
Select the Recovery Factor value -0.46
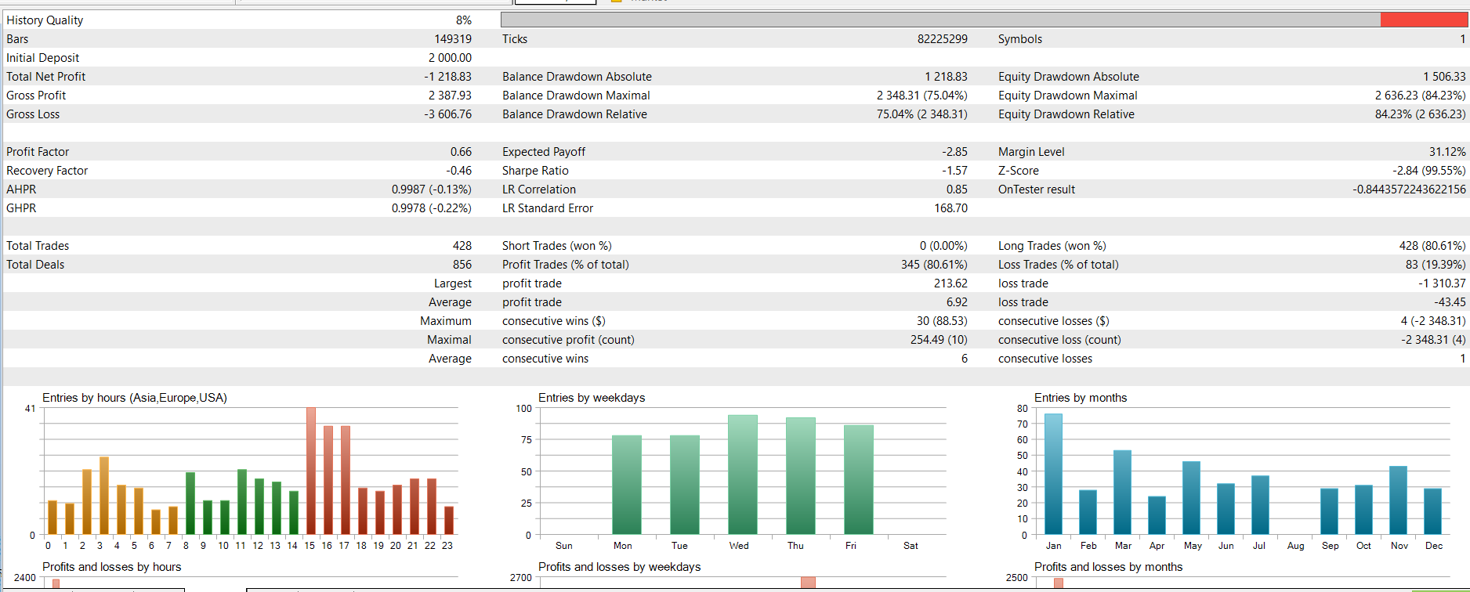click(459, 171)
